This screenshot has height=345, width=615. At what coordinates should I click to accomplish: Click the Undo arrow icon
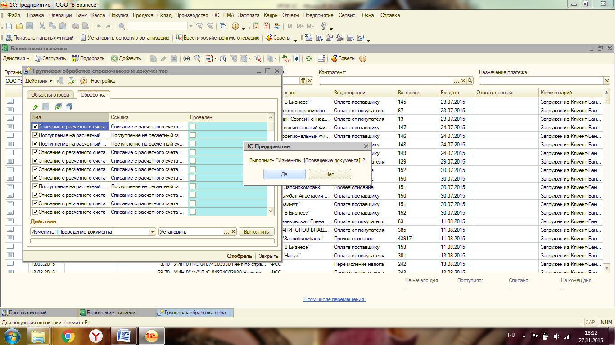click(99, 26)
